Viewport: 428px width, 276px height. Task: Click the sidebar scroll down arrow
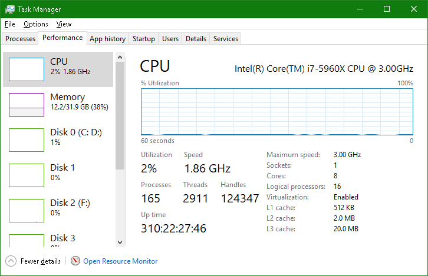pos(120,242)
